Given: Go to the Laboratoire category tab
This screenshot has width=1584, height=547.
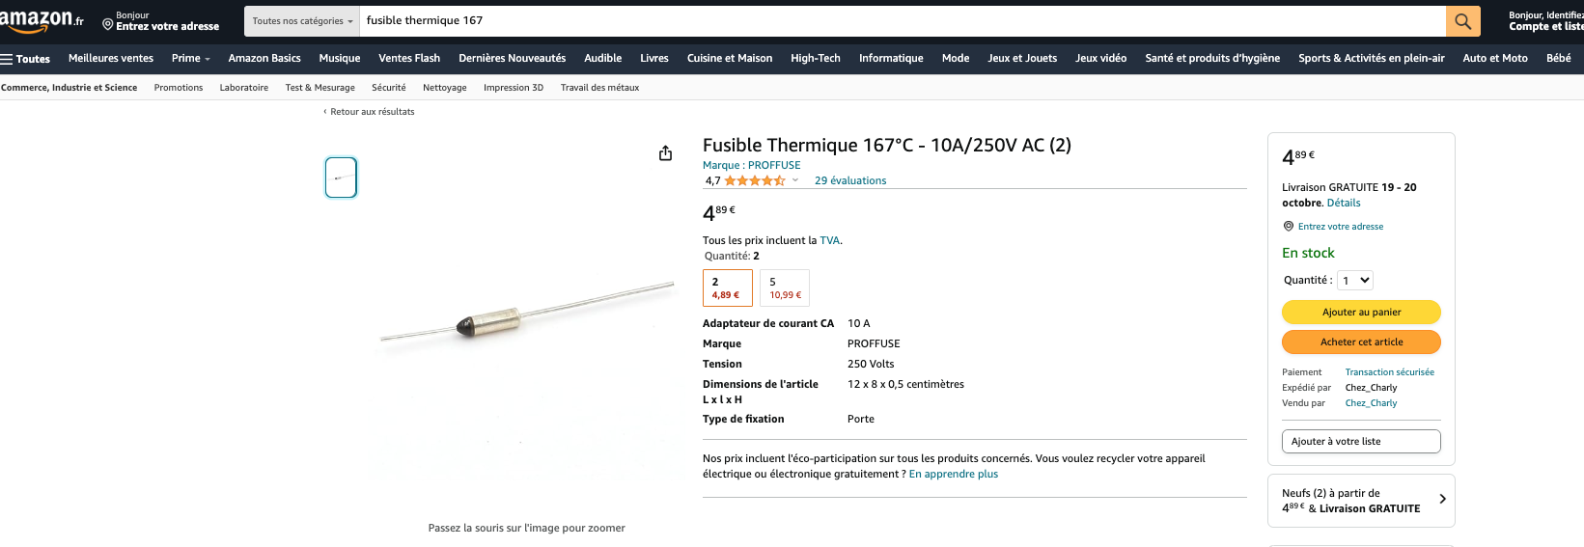Looking at the screenshot, I should [244, 88].
